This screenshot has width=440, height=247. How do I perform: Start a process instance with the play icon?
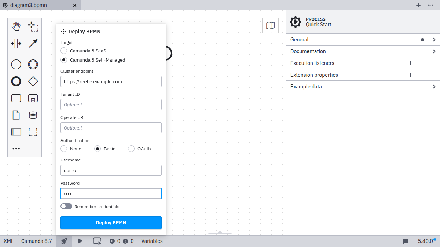[x=80, y=241]
